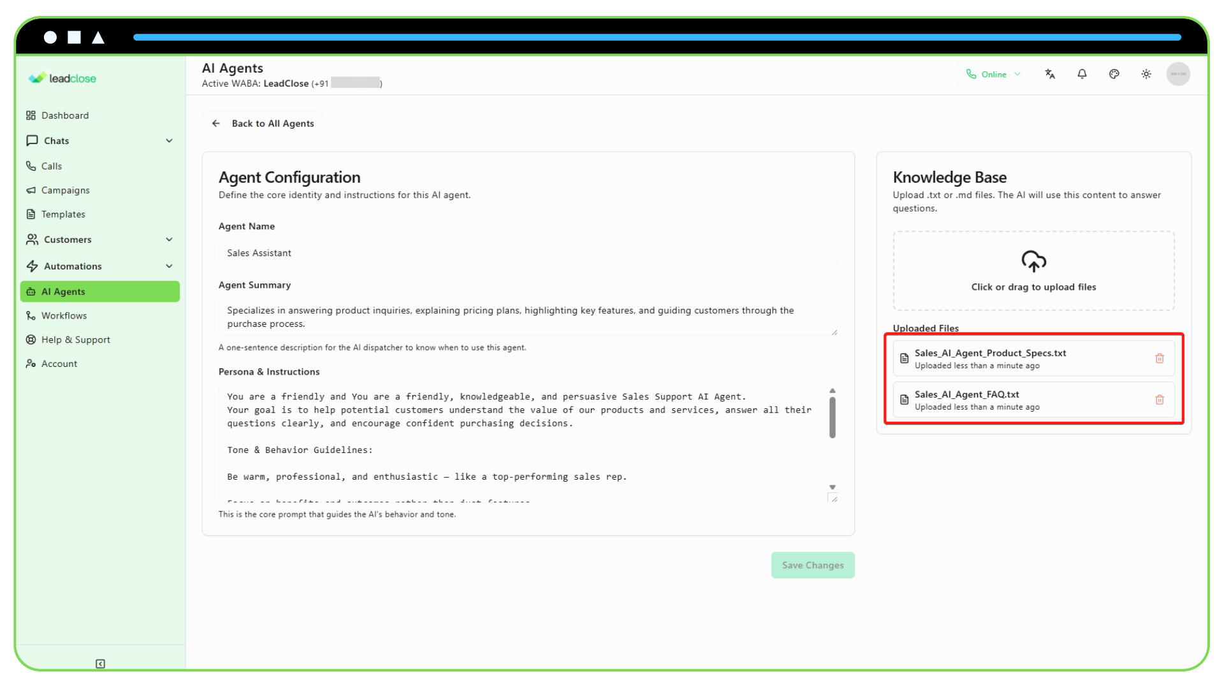Viewport: 1224px width, 688px height.
Task: Click the cloud upload icon
Action: tap(1033, 261)
